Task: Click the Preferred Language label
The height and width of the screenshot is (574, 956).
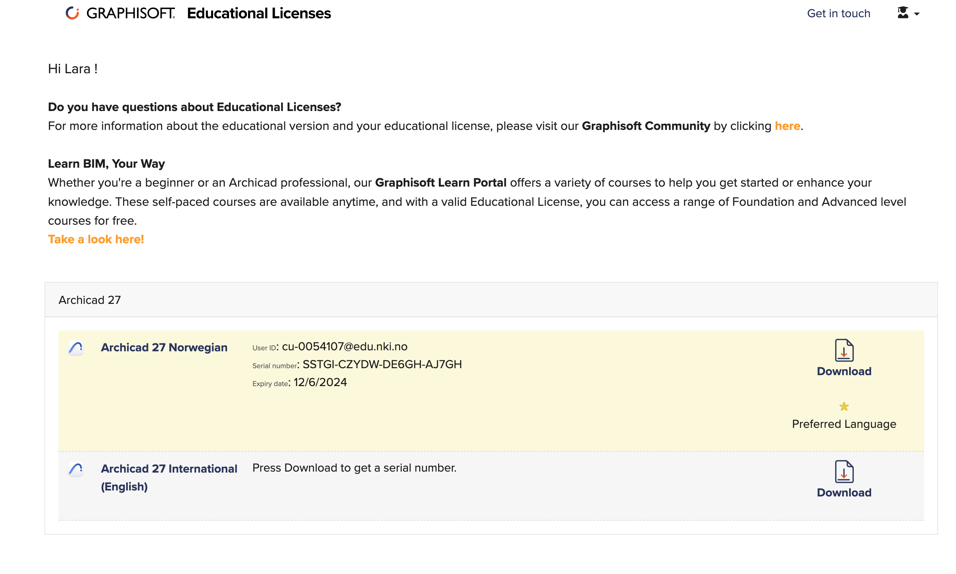Action: [x=844, y=424]
